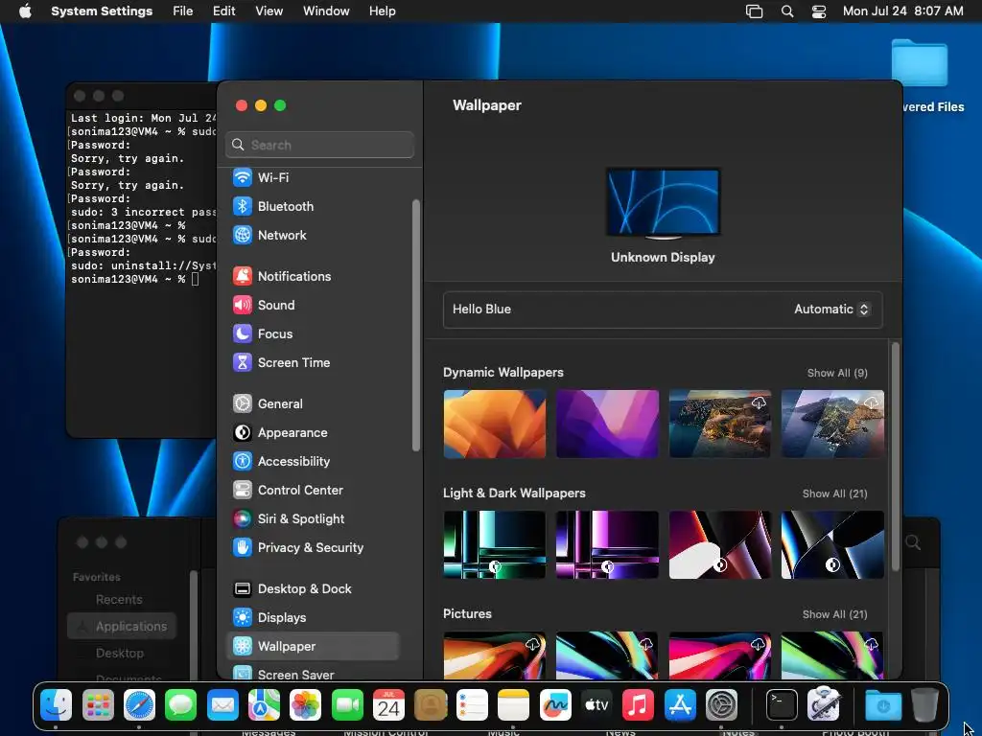The image size is (982, 736).
Task: Select the purple Light & Dark wallpaper
Action: coord(607,544)
